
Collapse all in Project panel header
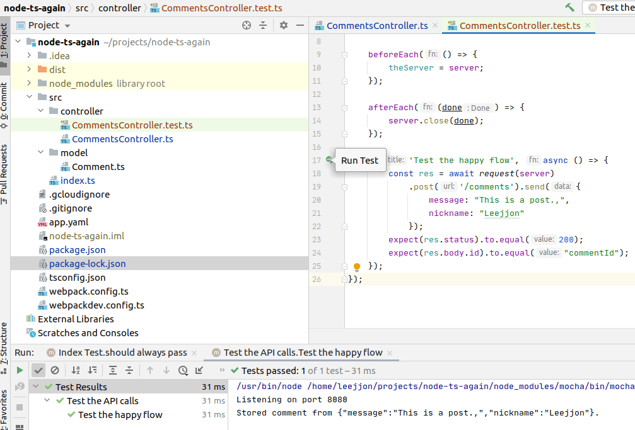point(263,25)
